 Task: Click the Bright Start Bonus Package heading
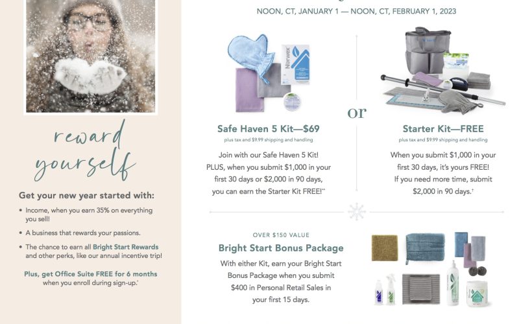click(281, 248)
